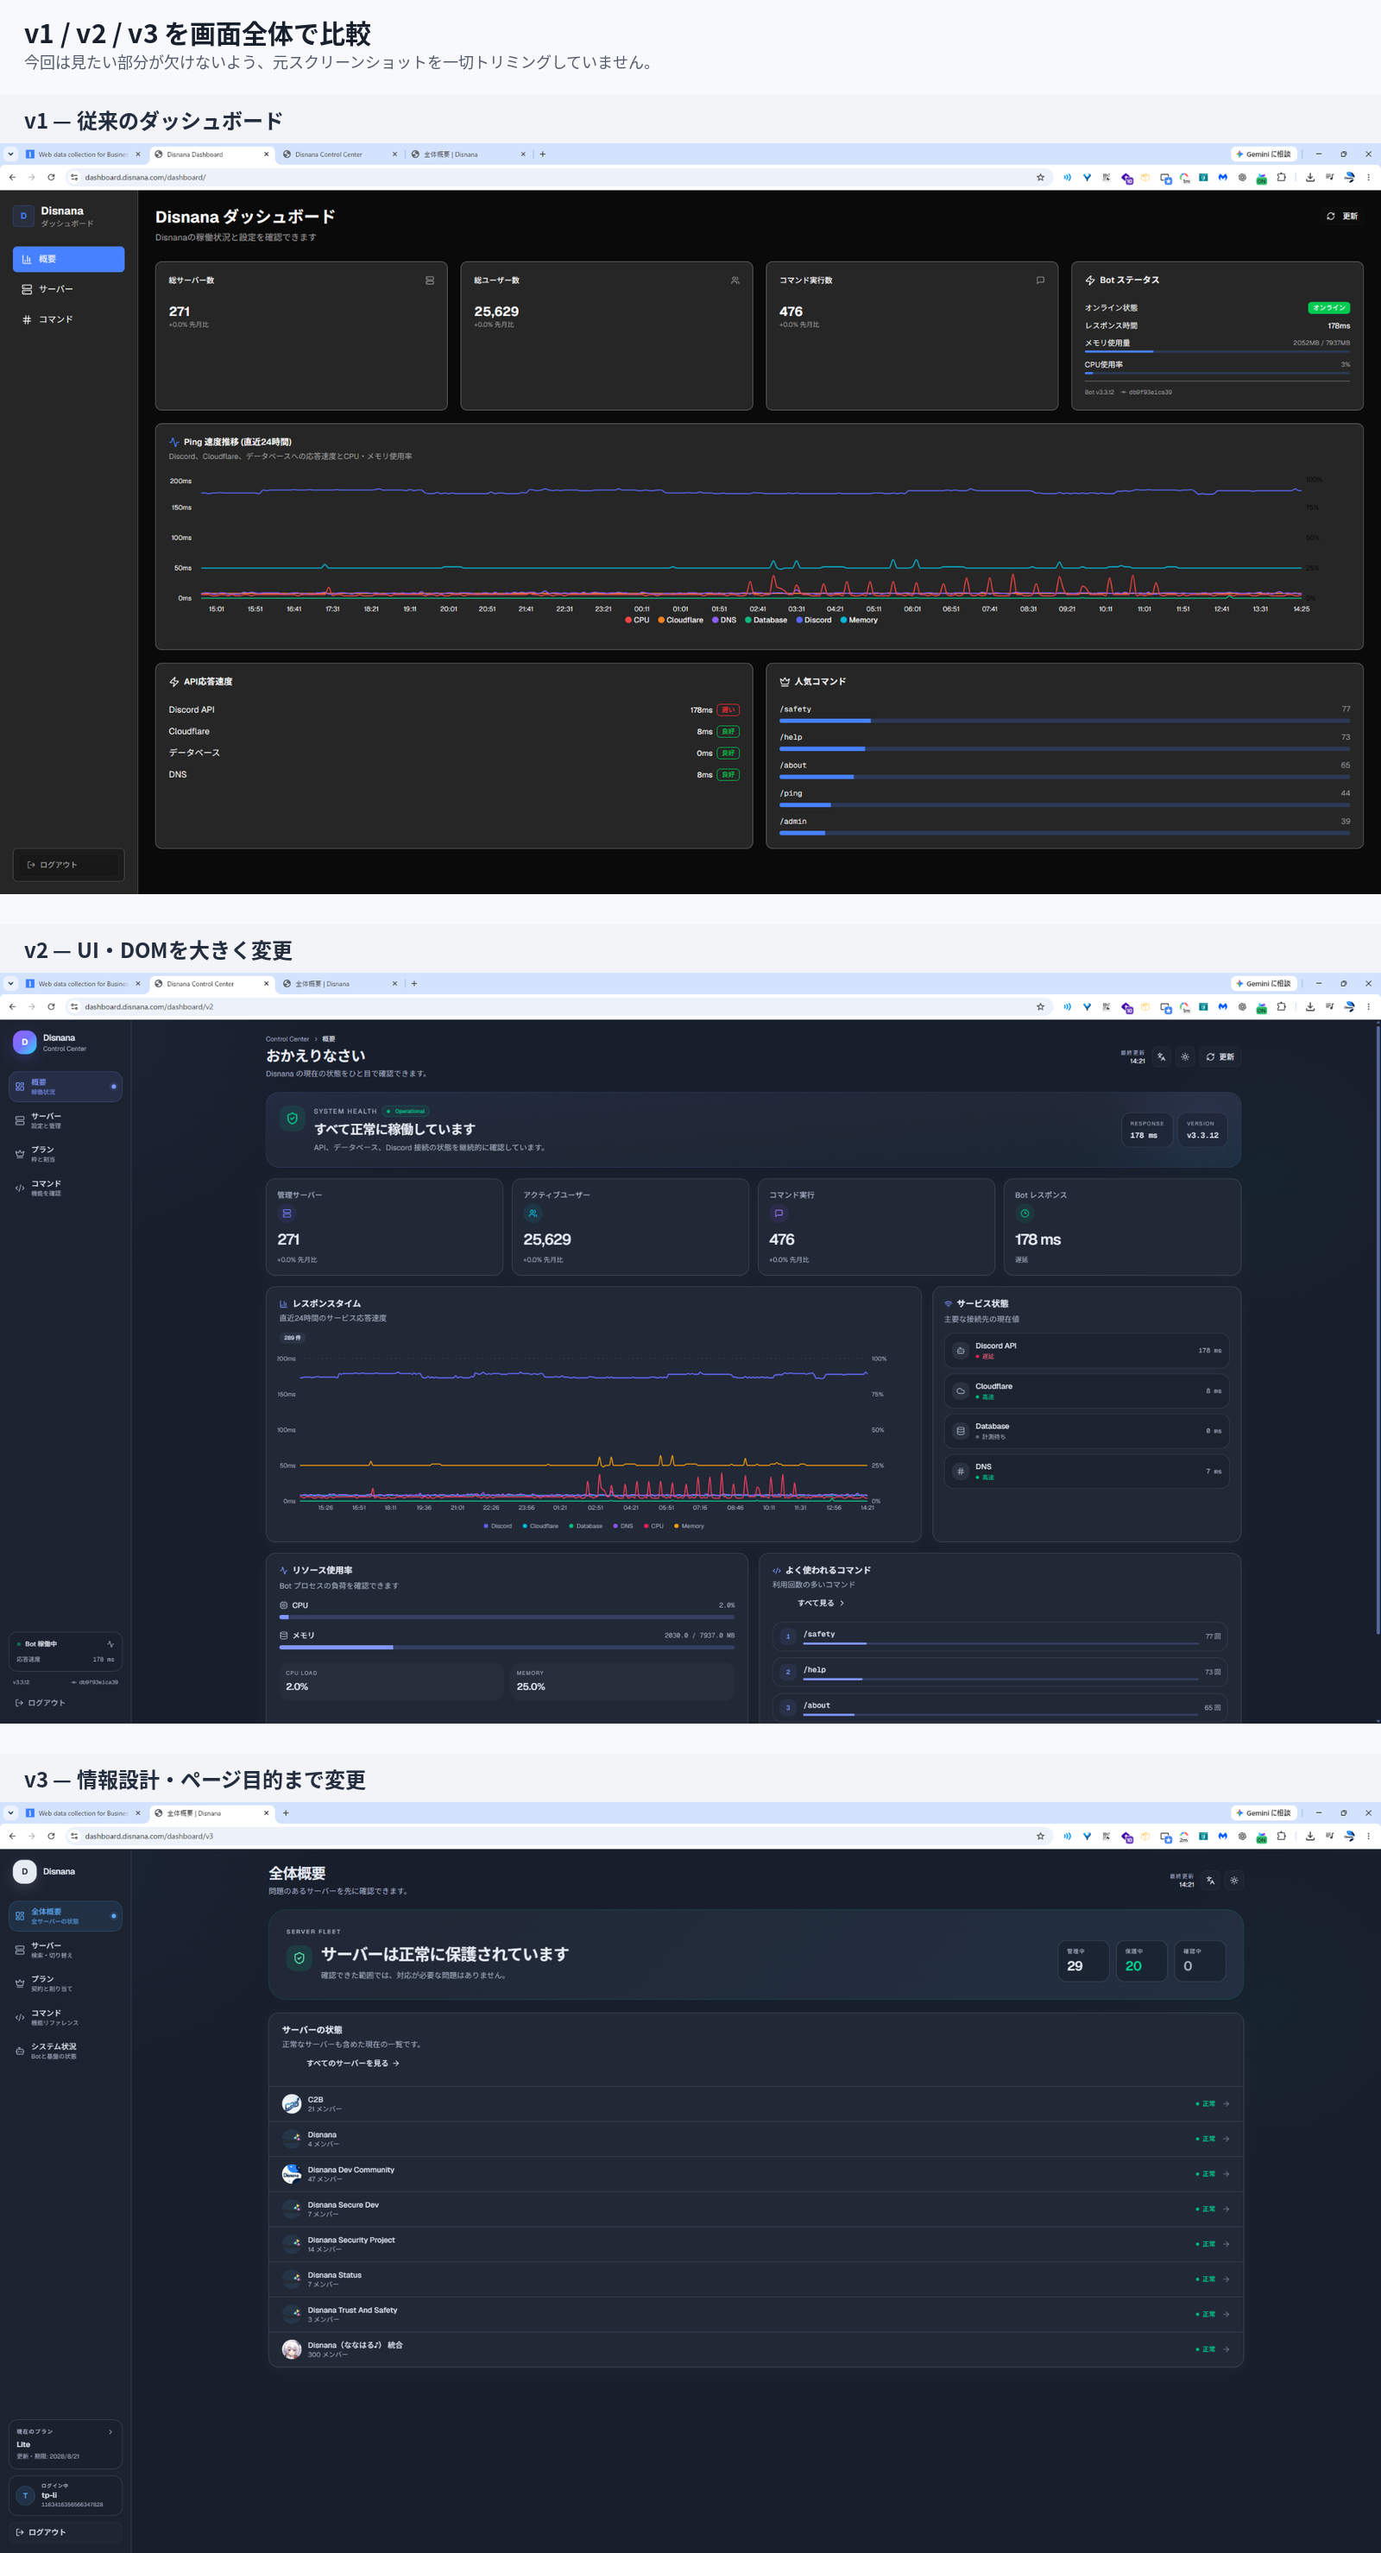Open プラン in v2 sidebar
This screenshot has width=1381, height=2553.
pyautogui.click(x=66, y=1154)
